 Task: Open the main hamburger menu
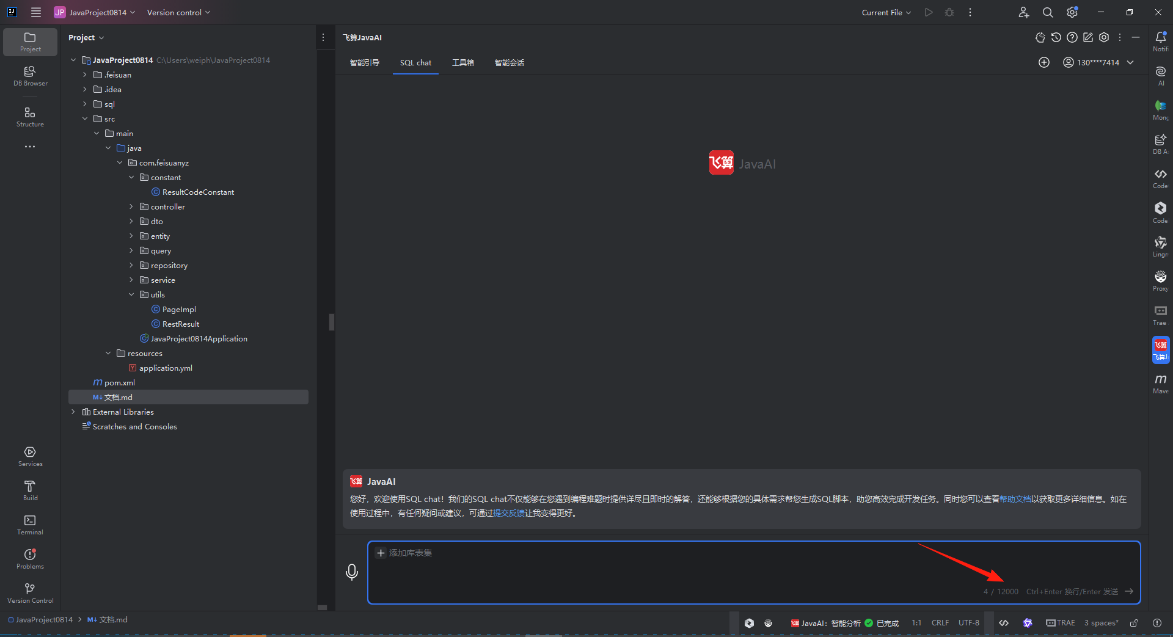(x=36, y=12)
